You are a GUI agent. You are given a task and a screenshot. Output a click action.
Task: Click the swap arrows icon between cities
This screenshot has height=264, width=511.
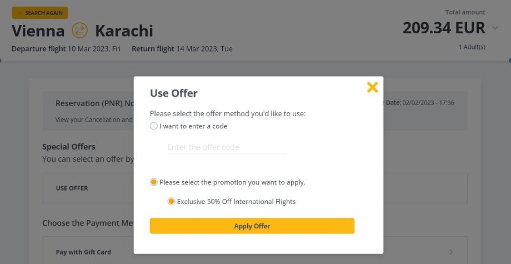click(x=80, y=31)
